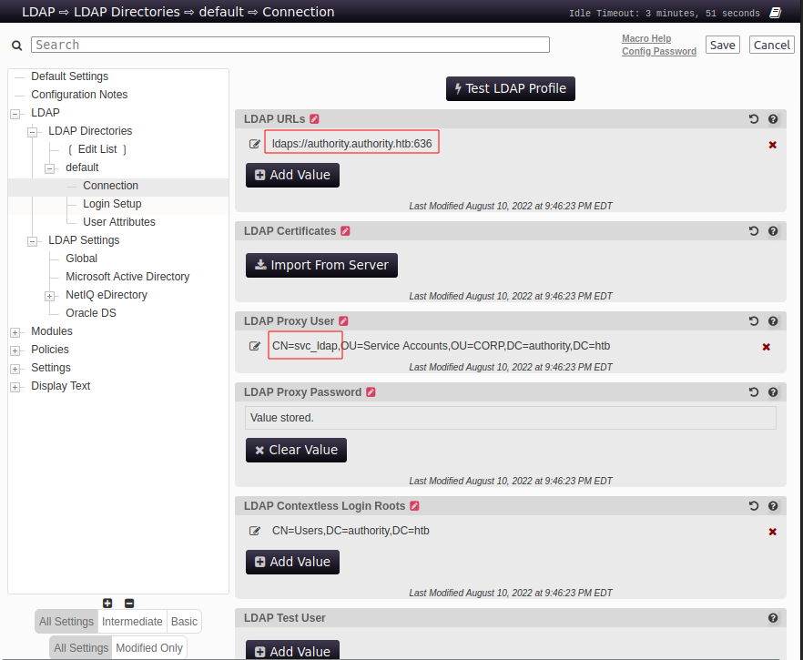Delete the ldaps://authority.authority.htb:636 URL value
803x660 pixels.
(772, 145)
